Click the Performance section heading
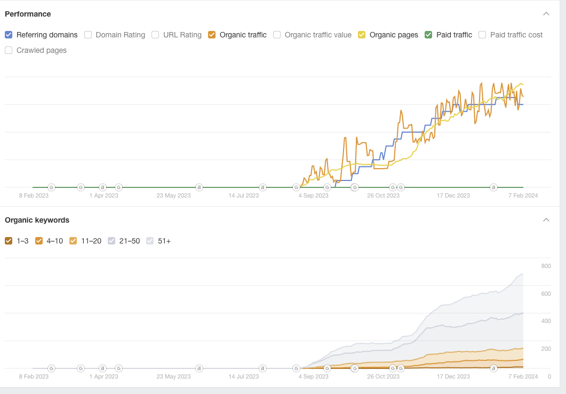The width and height of the screenshot is (566, 394). (x=28, y=14)
